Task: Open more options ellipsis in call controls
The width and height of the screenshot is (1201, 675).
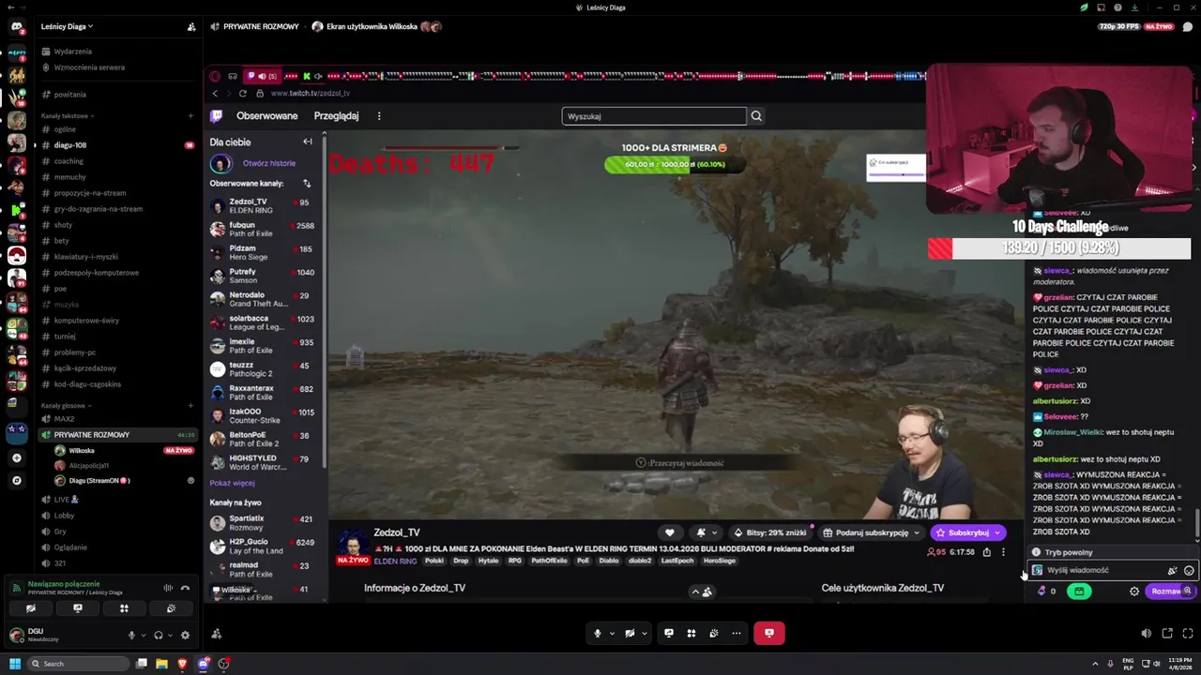Action: pos(737,633)
